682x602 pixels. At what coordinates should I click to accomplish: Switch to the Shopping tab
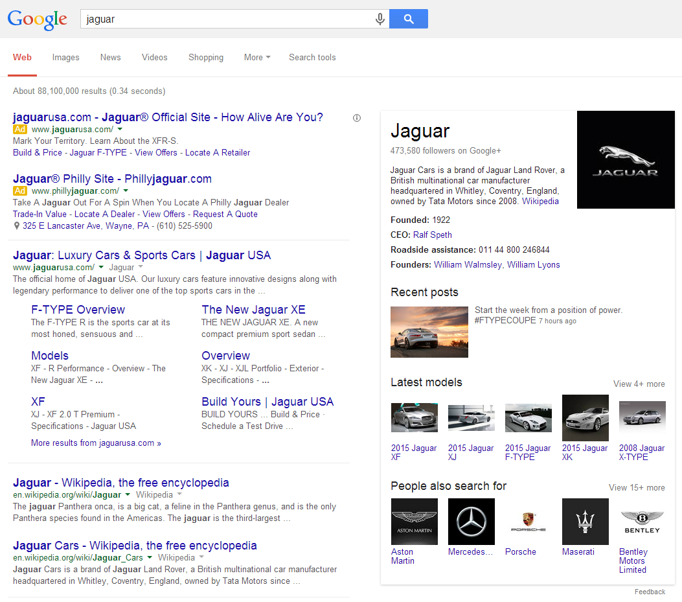[206, 58]
